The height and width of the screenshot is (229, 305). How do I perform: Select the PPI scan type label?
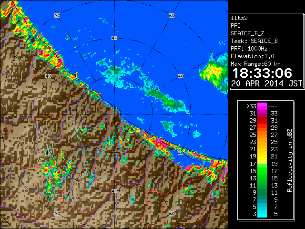235,26
